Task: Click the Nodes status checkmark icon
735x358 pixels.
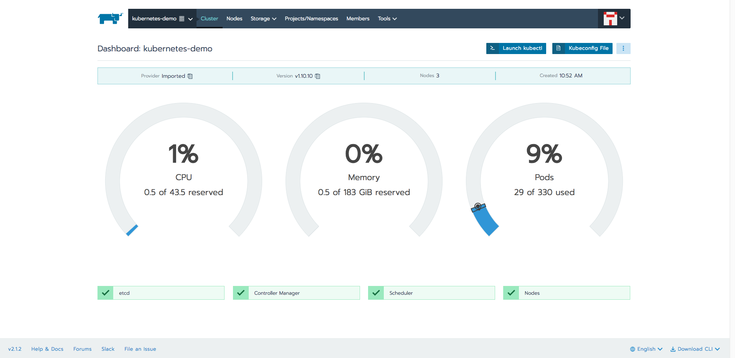Action: pos(511,293)
